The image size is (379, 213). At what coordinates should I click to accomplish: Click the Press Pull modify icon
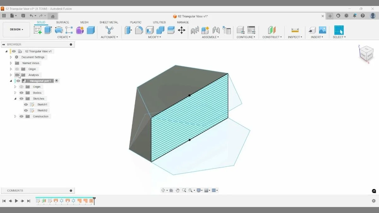click(x=128, y=30)
